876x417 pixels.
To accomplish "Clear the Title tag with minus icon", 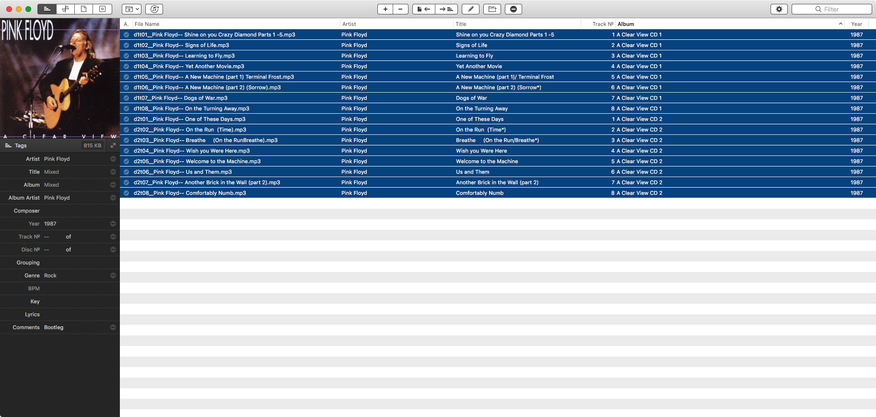I will coord(113,172).
